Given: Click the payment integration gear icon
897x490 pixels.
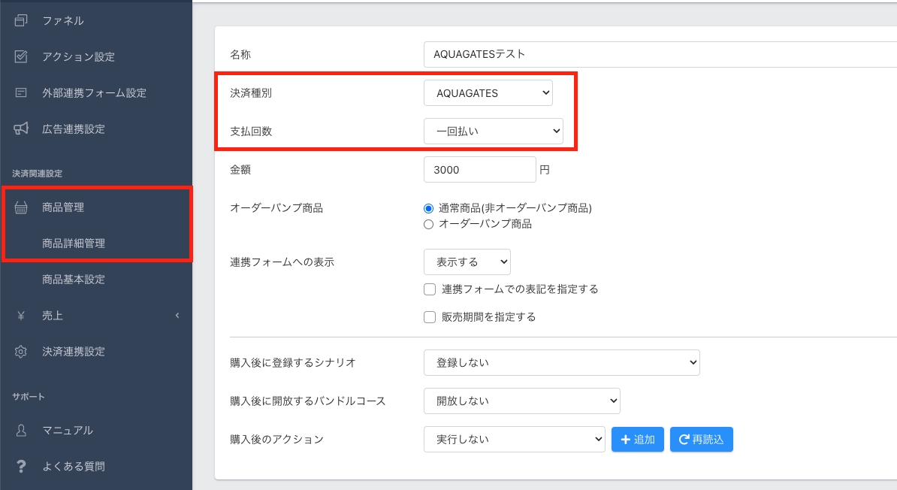Looking at the screenshot, I should [x=21, y=352].
